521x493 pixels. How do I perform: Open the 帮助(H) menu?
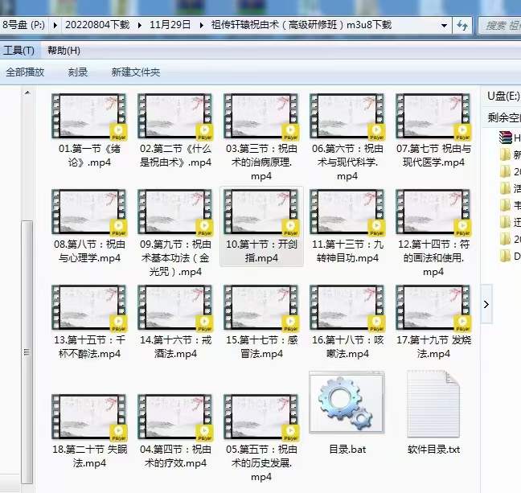64,50
